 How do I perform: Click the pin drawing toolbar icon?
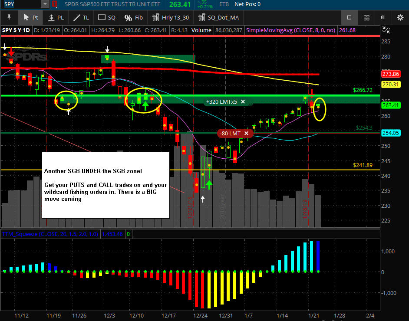point(9,17)
